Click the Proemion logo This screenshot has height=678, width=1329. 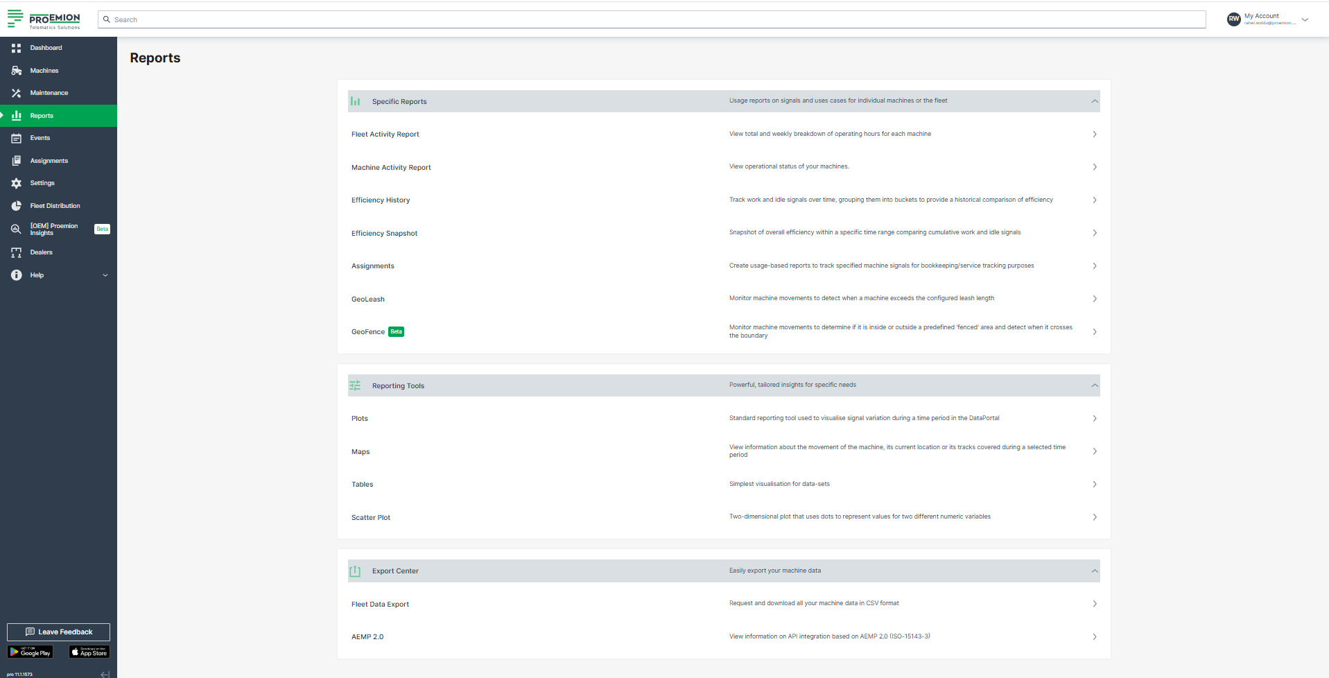tap(44, 19)
